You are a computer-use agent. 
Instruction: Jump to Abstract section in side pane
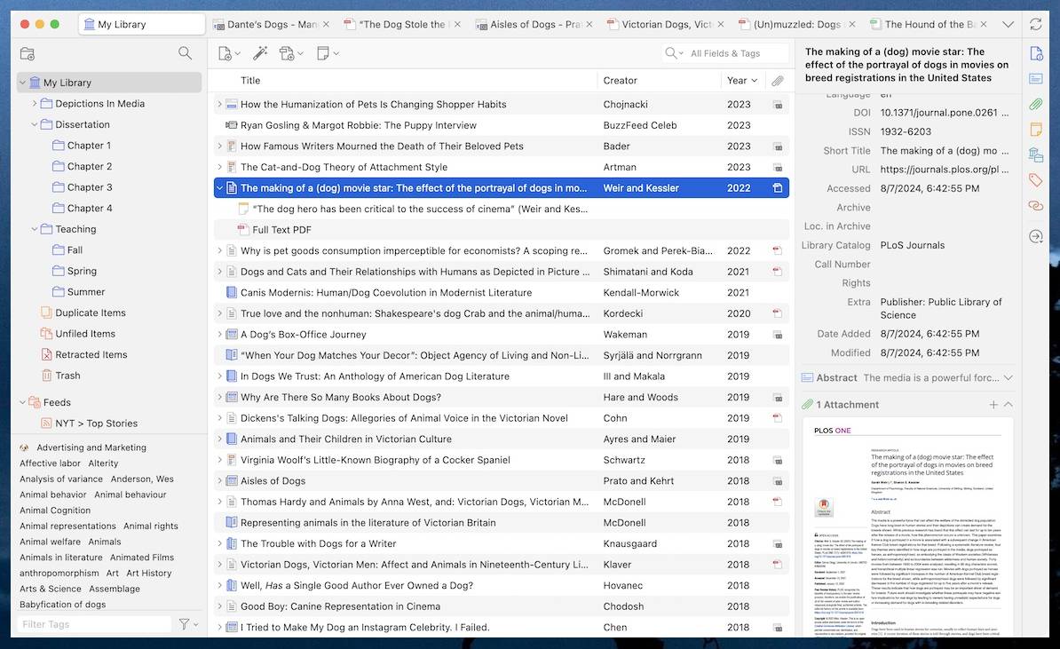coord(1036,78)
